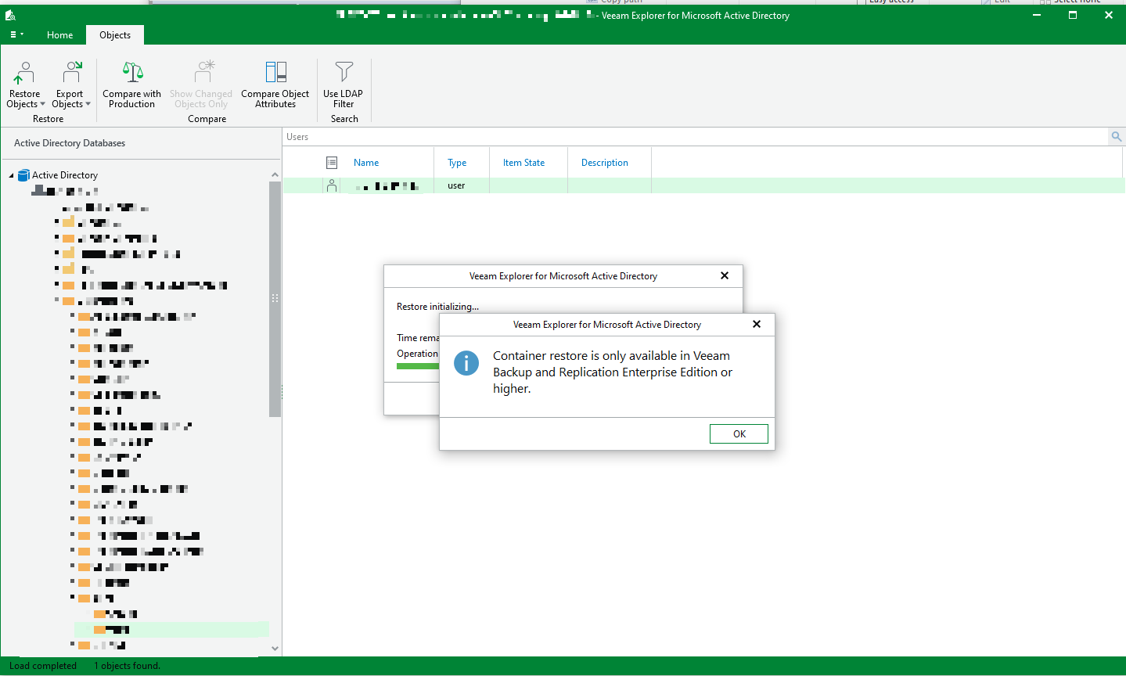1126x676 pixels.
Task: Collapse the Active Directory tree node
Action: (11, 175)
